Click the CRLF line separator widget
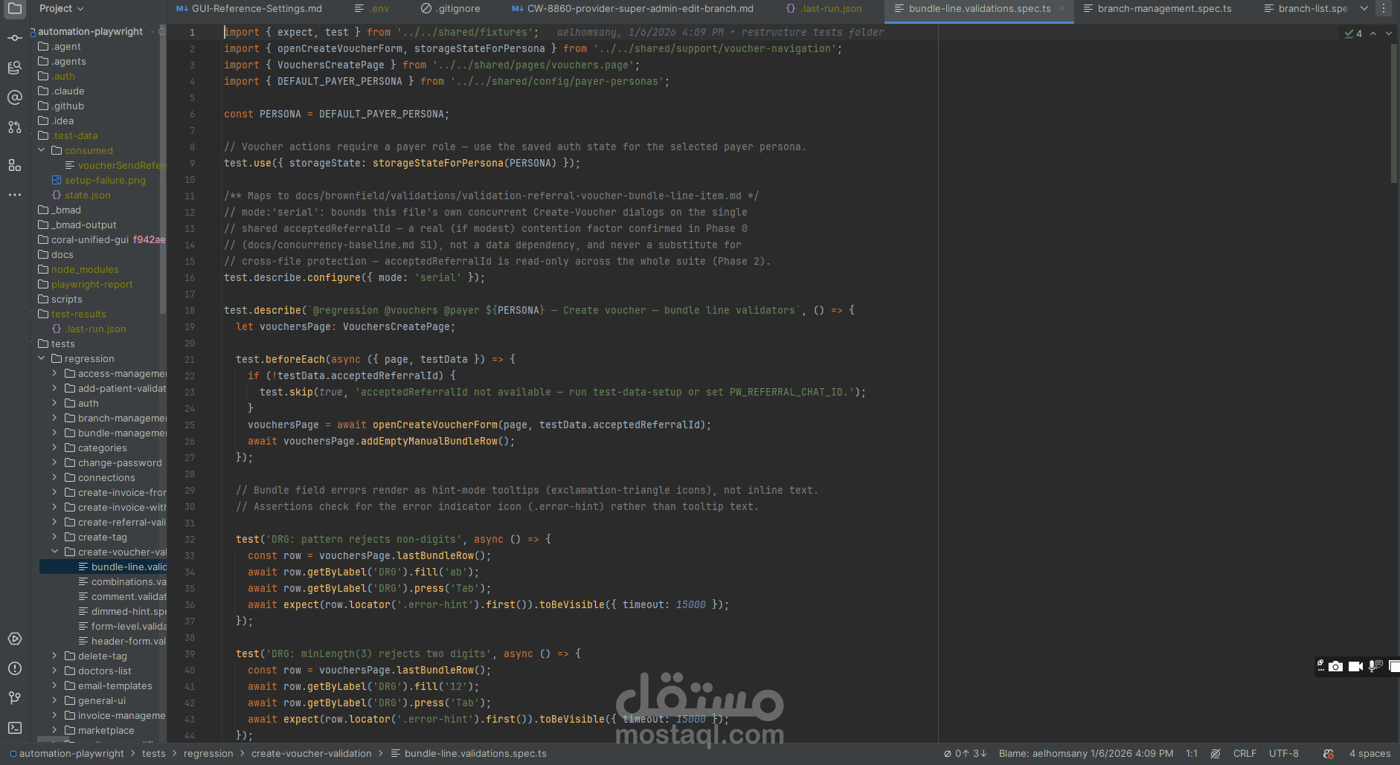The width and height of the screenshot is (1400, 765). click(x=1245, y=754)
